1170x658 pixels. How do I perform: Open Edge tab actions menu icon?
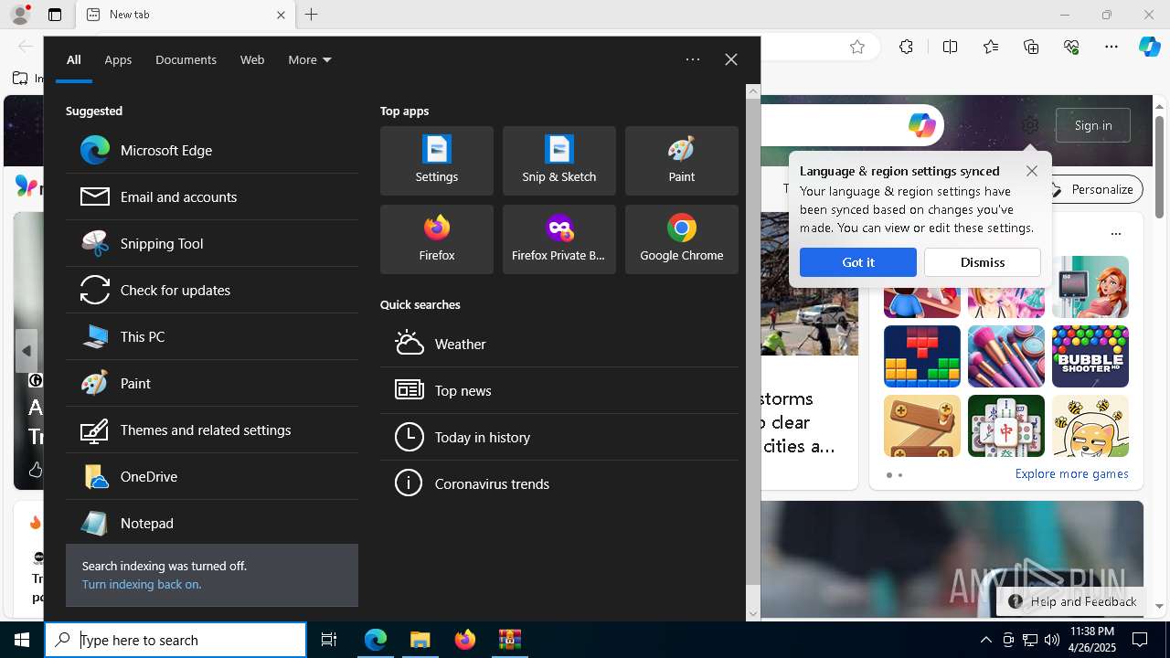pyautogui.click(x=55, y=15)
